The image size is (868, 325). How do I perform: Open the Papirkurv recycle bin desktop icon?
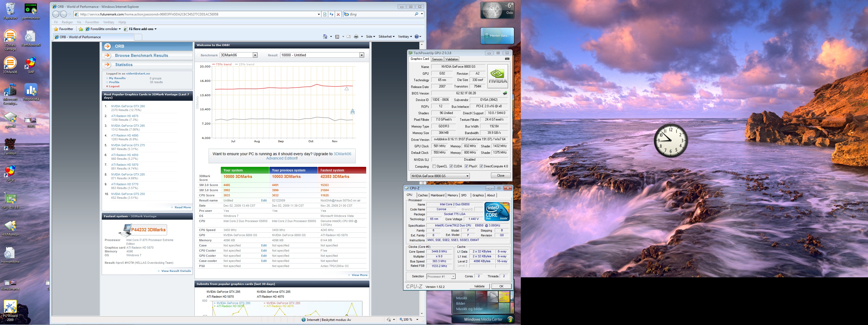(x=10, y=11)
